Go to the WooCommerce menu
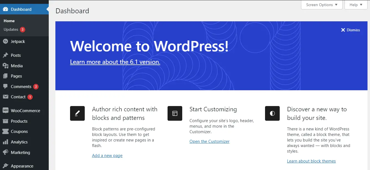 click(24, 110)
